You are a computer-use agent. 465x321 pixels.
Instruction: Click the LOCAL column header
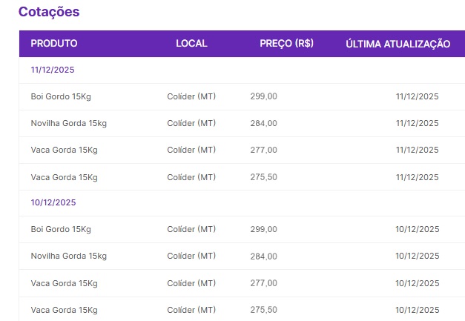click(x=191, y=44)
